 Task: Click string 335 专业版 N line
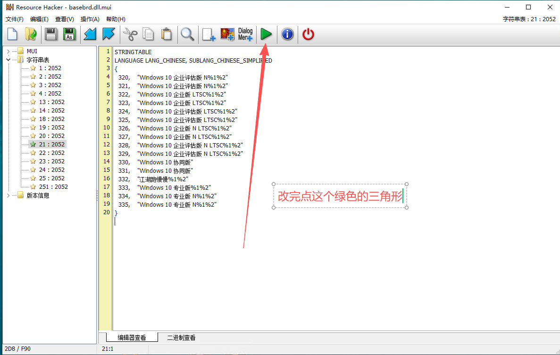click(x=167, y=205)
